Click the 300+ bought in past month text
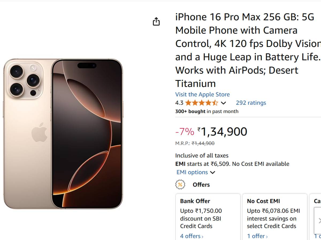The image size is (321, 240). (x=207, y=111)
